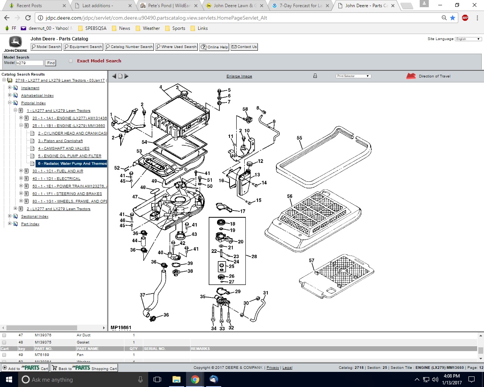Click notepad icon beside ELECTRICAL section
The image size is (484, 387).
point(26,178)
